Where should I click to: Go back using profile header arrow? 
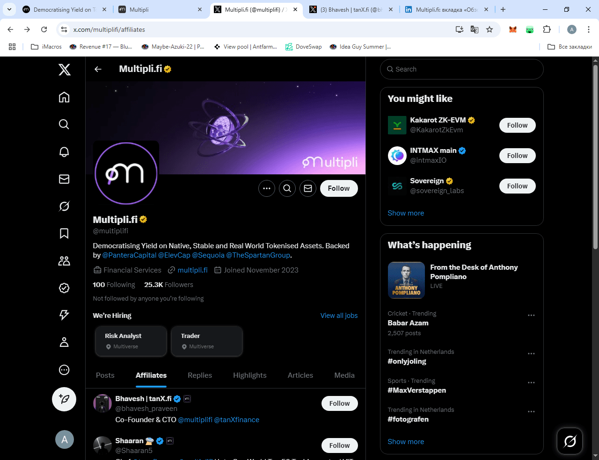point(98,69)
